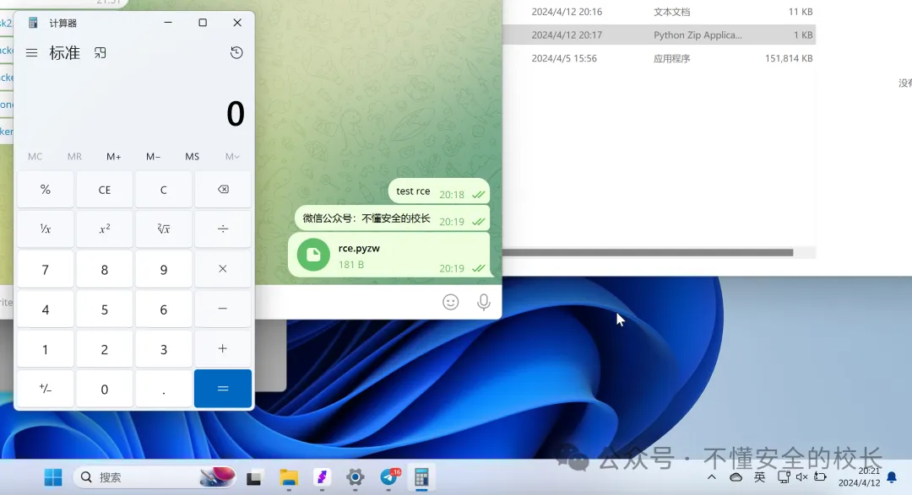Click the CE clear entry button
Image resolution: width=912 pixels, height=495 pixels.
click(105, 190)
